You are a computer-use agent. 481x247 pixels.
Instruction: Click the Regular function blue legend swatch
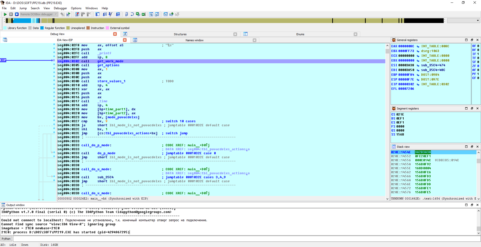pos(42,28)
